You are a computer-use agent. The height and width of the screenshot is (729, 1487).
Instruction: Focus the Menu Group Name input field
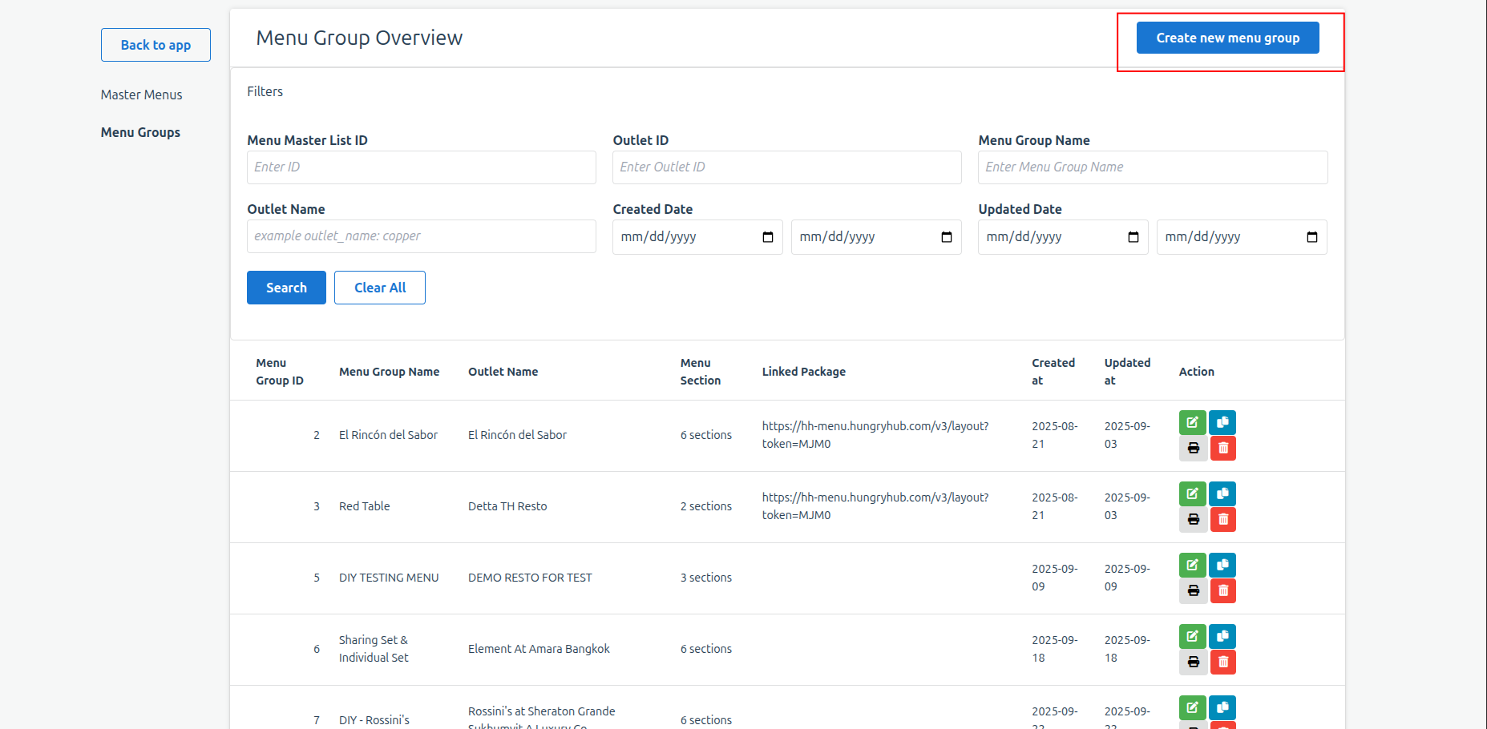[1152, 167]
